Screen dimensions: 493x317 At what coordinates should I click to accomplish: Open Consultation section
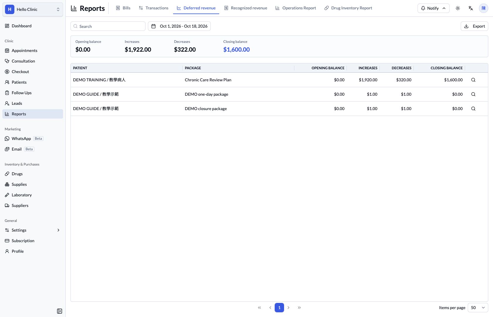pyautogui.click(x=33, y=61)
